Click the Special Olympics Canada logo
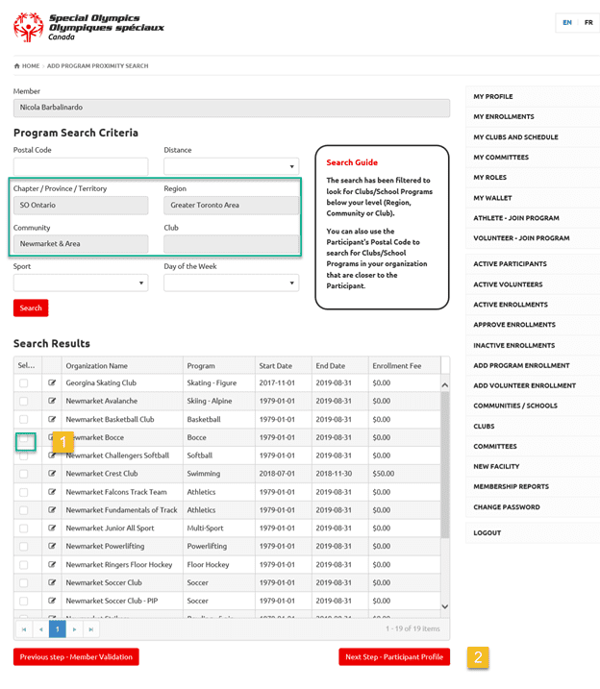 pyautogui.click(x=88, y=27)
